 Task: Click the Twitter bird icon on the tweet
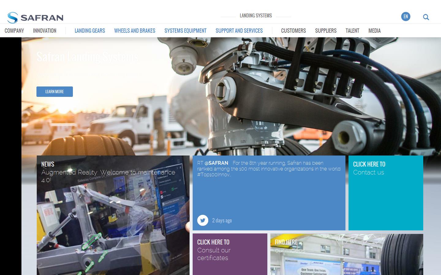point(203,220)
